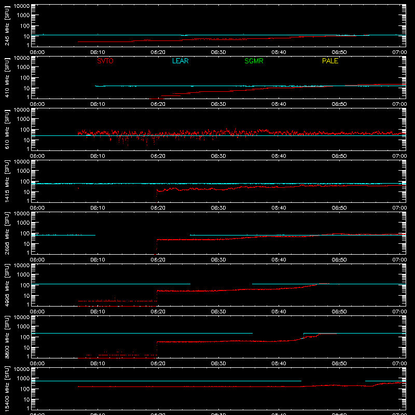
Task: Select the 245 MHz [SFU] axis title
Action: pos(7,25)
